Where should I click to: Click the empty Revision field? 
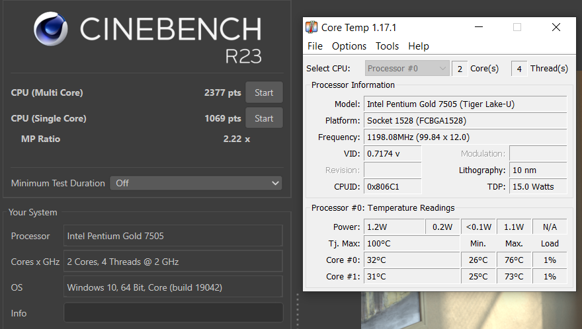[393, 170]
